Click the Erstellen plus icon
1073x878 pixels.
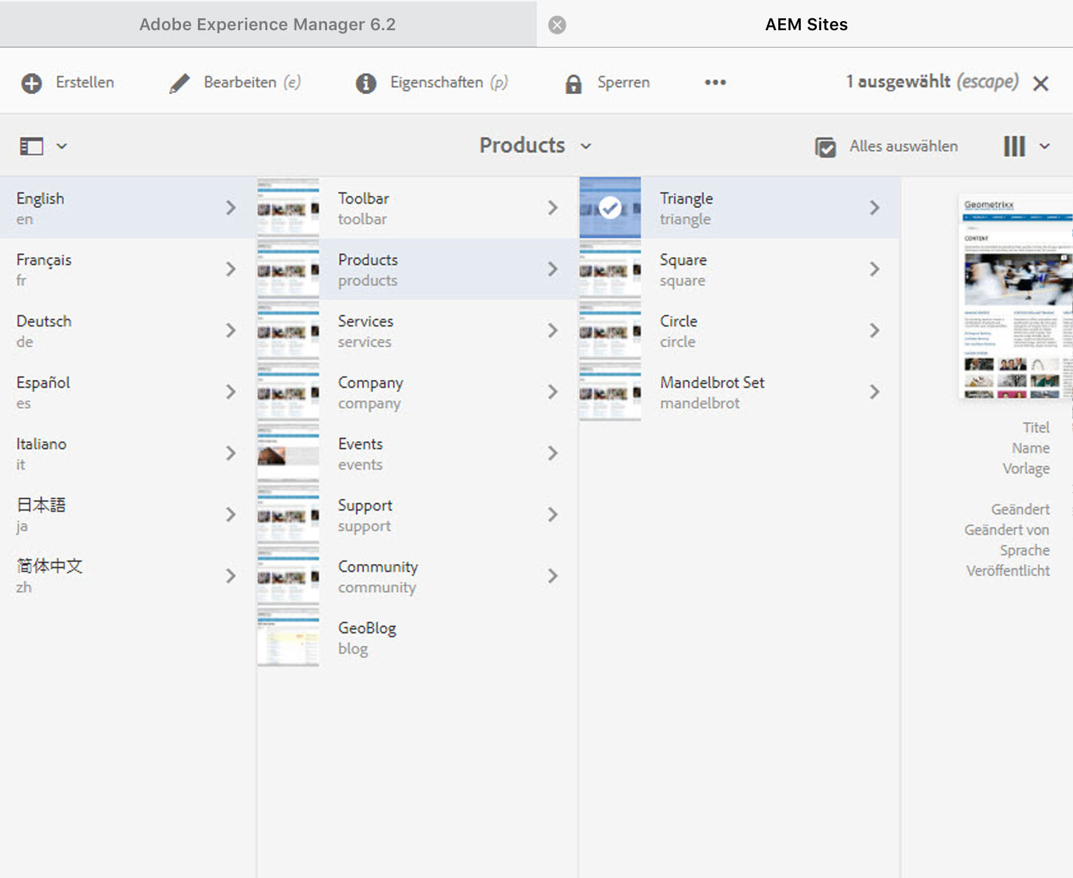pos(32,84)
